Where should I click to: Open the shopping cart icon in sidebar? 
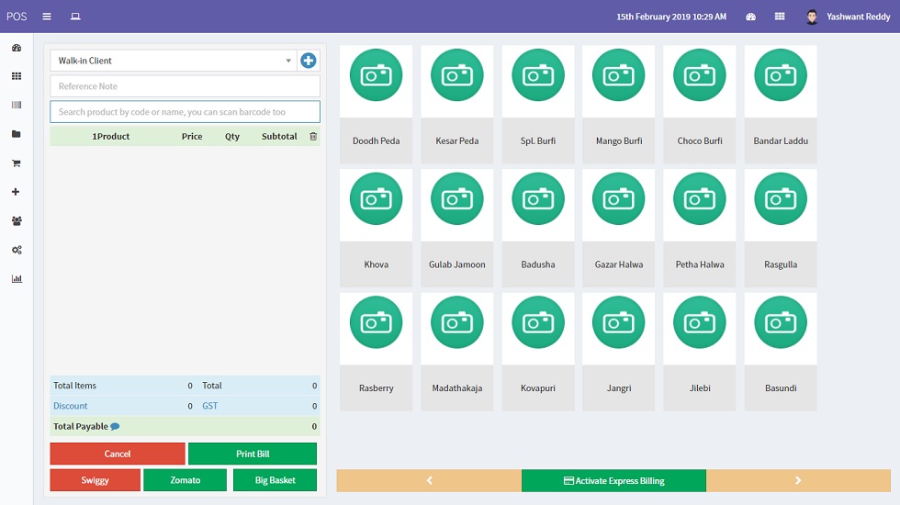tap(17, 163)
